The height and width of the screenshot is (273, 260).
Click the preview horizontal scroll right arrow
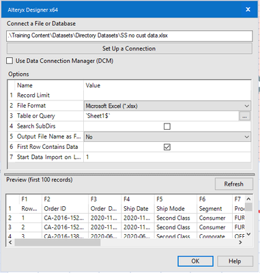tap(241, 242)
